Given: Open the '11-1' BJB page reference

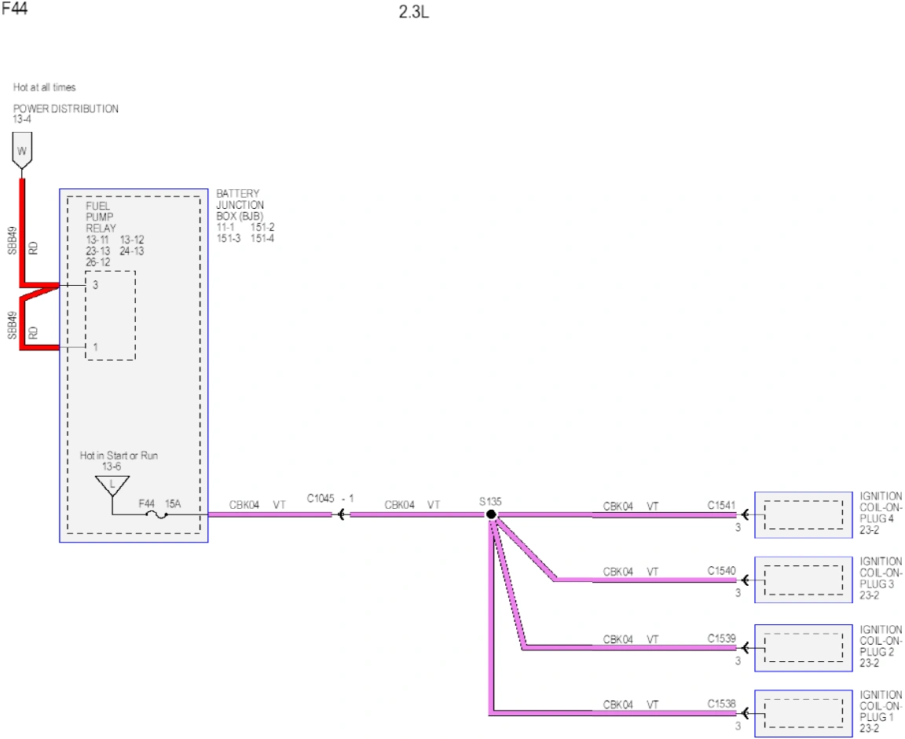Looking at the screenshot, I should [225, 227].
